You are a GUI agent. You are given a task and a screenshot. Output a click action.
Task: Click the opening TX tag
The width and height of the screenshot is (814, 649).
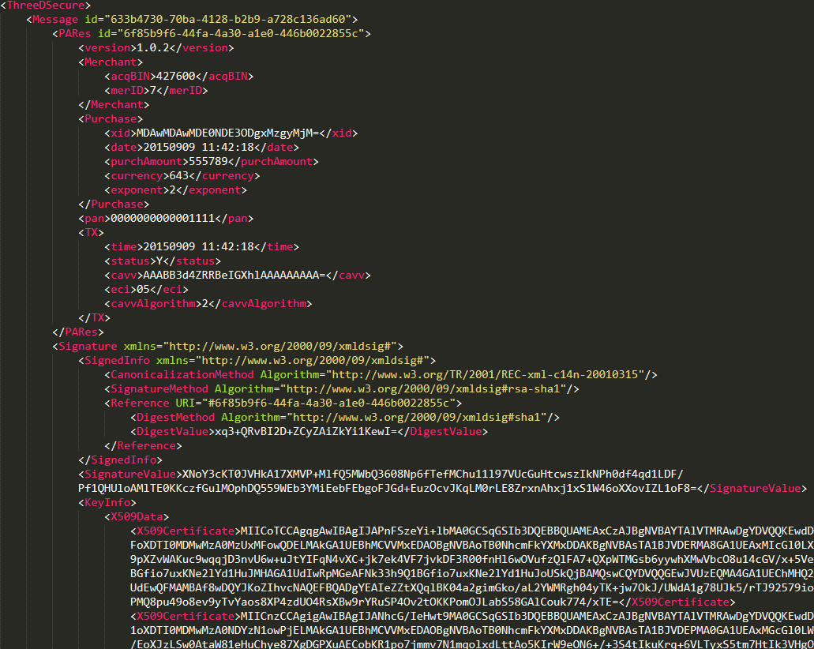(x=92, y=233)
